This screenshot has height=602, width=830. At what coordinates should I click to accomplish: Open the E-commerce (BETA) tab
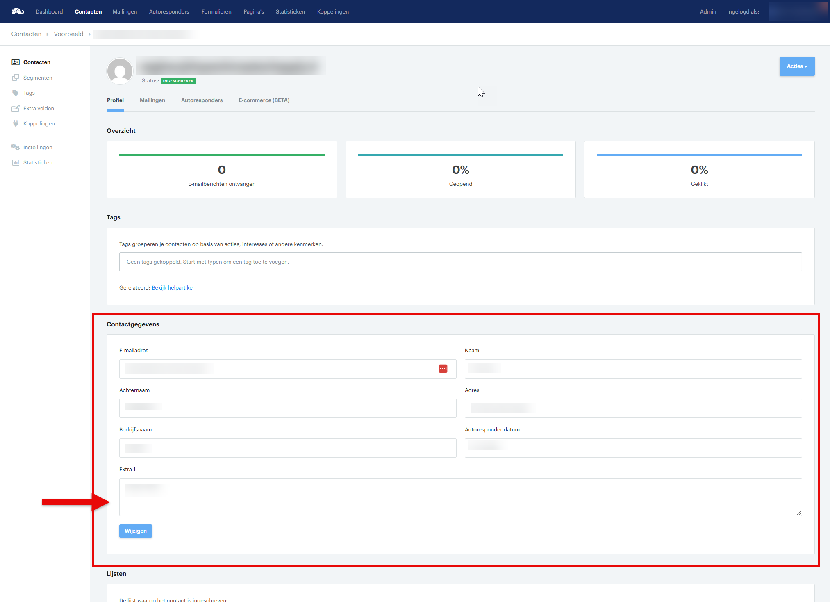point(264,100)
